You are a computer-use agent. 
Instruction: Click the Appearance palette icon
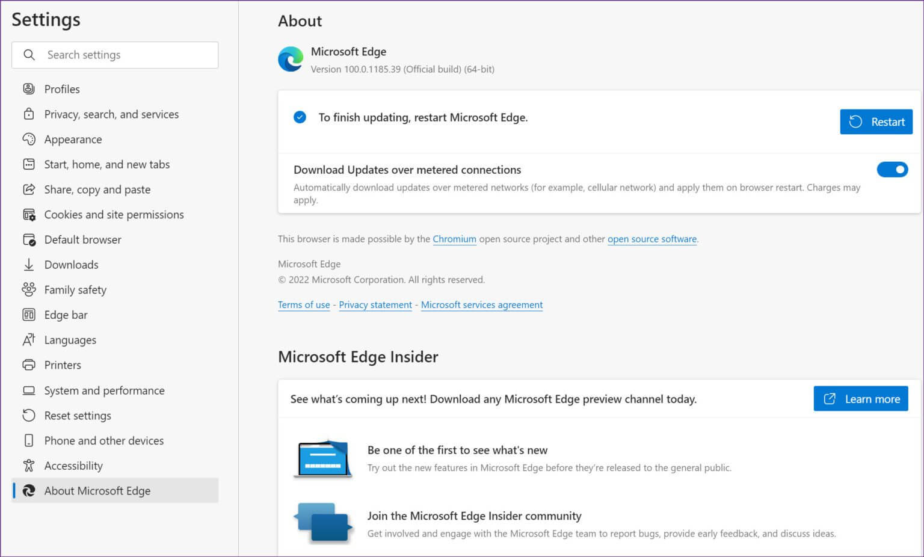[x=28, y=139]
